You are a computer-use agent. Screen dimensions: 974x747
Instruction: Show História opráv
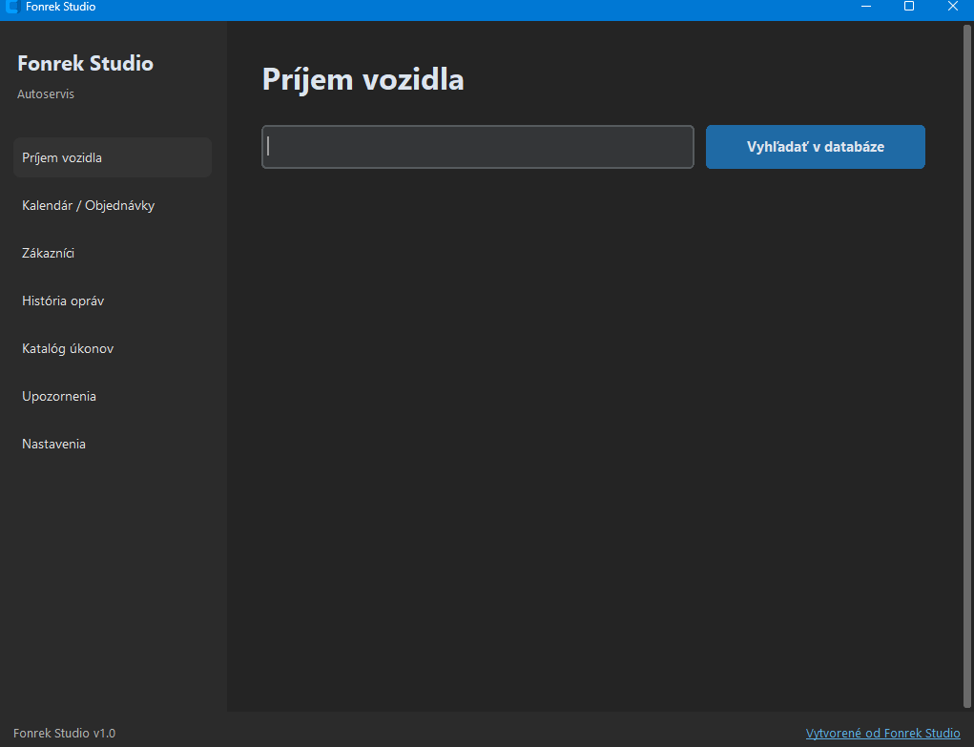click(x=113, y=301)
